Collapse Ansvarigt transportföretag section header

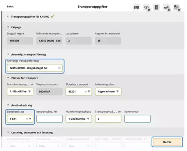click(x=8, y=54)
